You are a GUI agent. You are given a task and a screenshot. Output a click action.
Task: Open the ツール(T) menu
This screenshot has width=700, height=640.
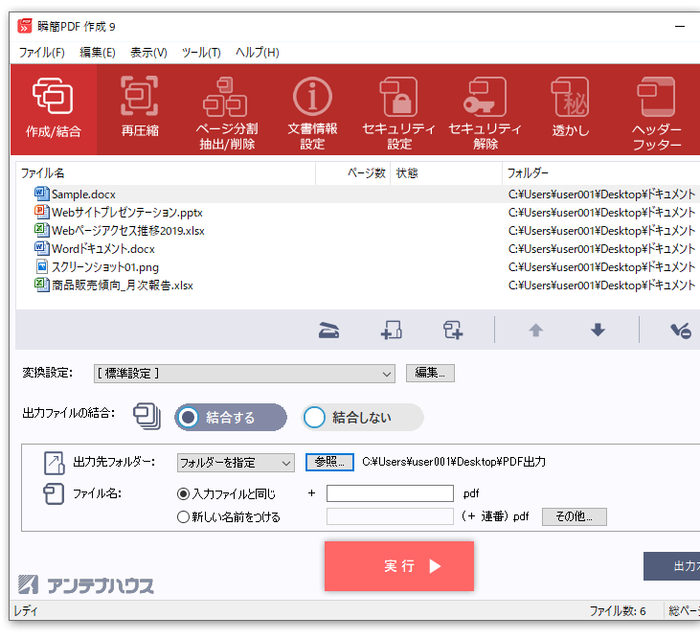tap(201, 53)
